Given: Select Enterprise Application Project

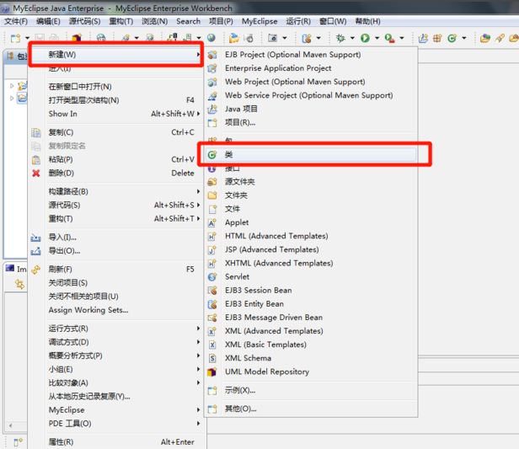Looking at the screenshot, I should pyautogui.click(x=311, y=68).
